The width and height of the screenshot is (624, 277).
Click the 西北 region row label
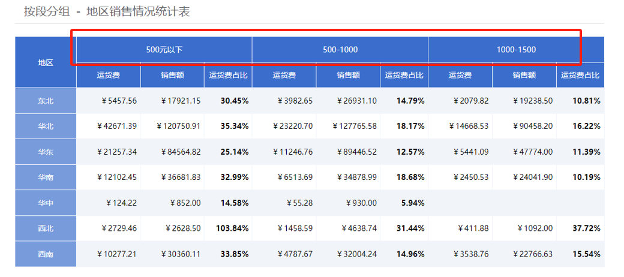(x=46, y=228)
